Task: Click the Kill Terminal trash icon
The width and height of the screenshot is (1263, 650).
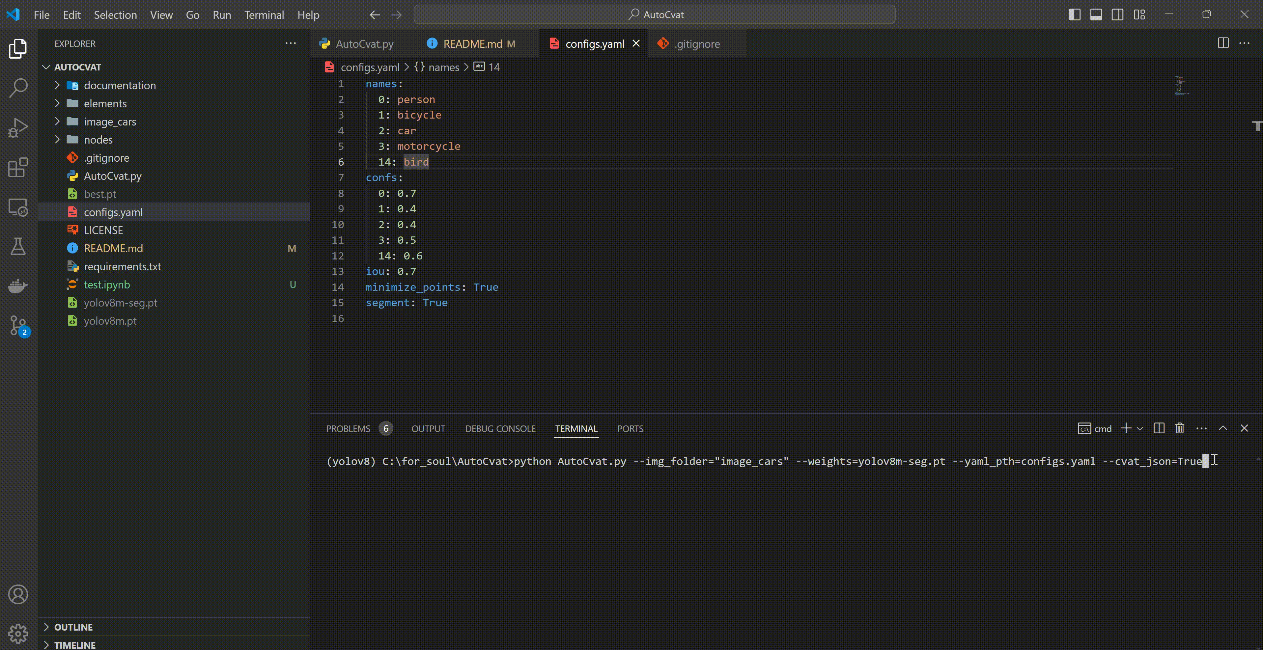Action: pyautogui.click(x=1180, y=428)
